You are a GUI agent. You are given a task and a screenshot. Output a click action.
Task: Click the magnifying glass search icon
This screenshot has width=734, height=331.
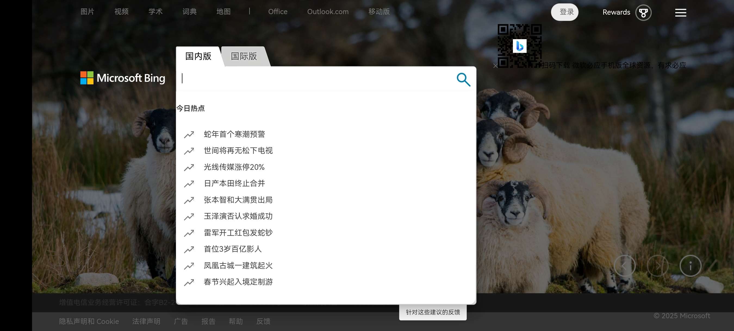click(x=463, y=79)
